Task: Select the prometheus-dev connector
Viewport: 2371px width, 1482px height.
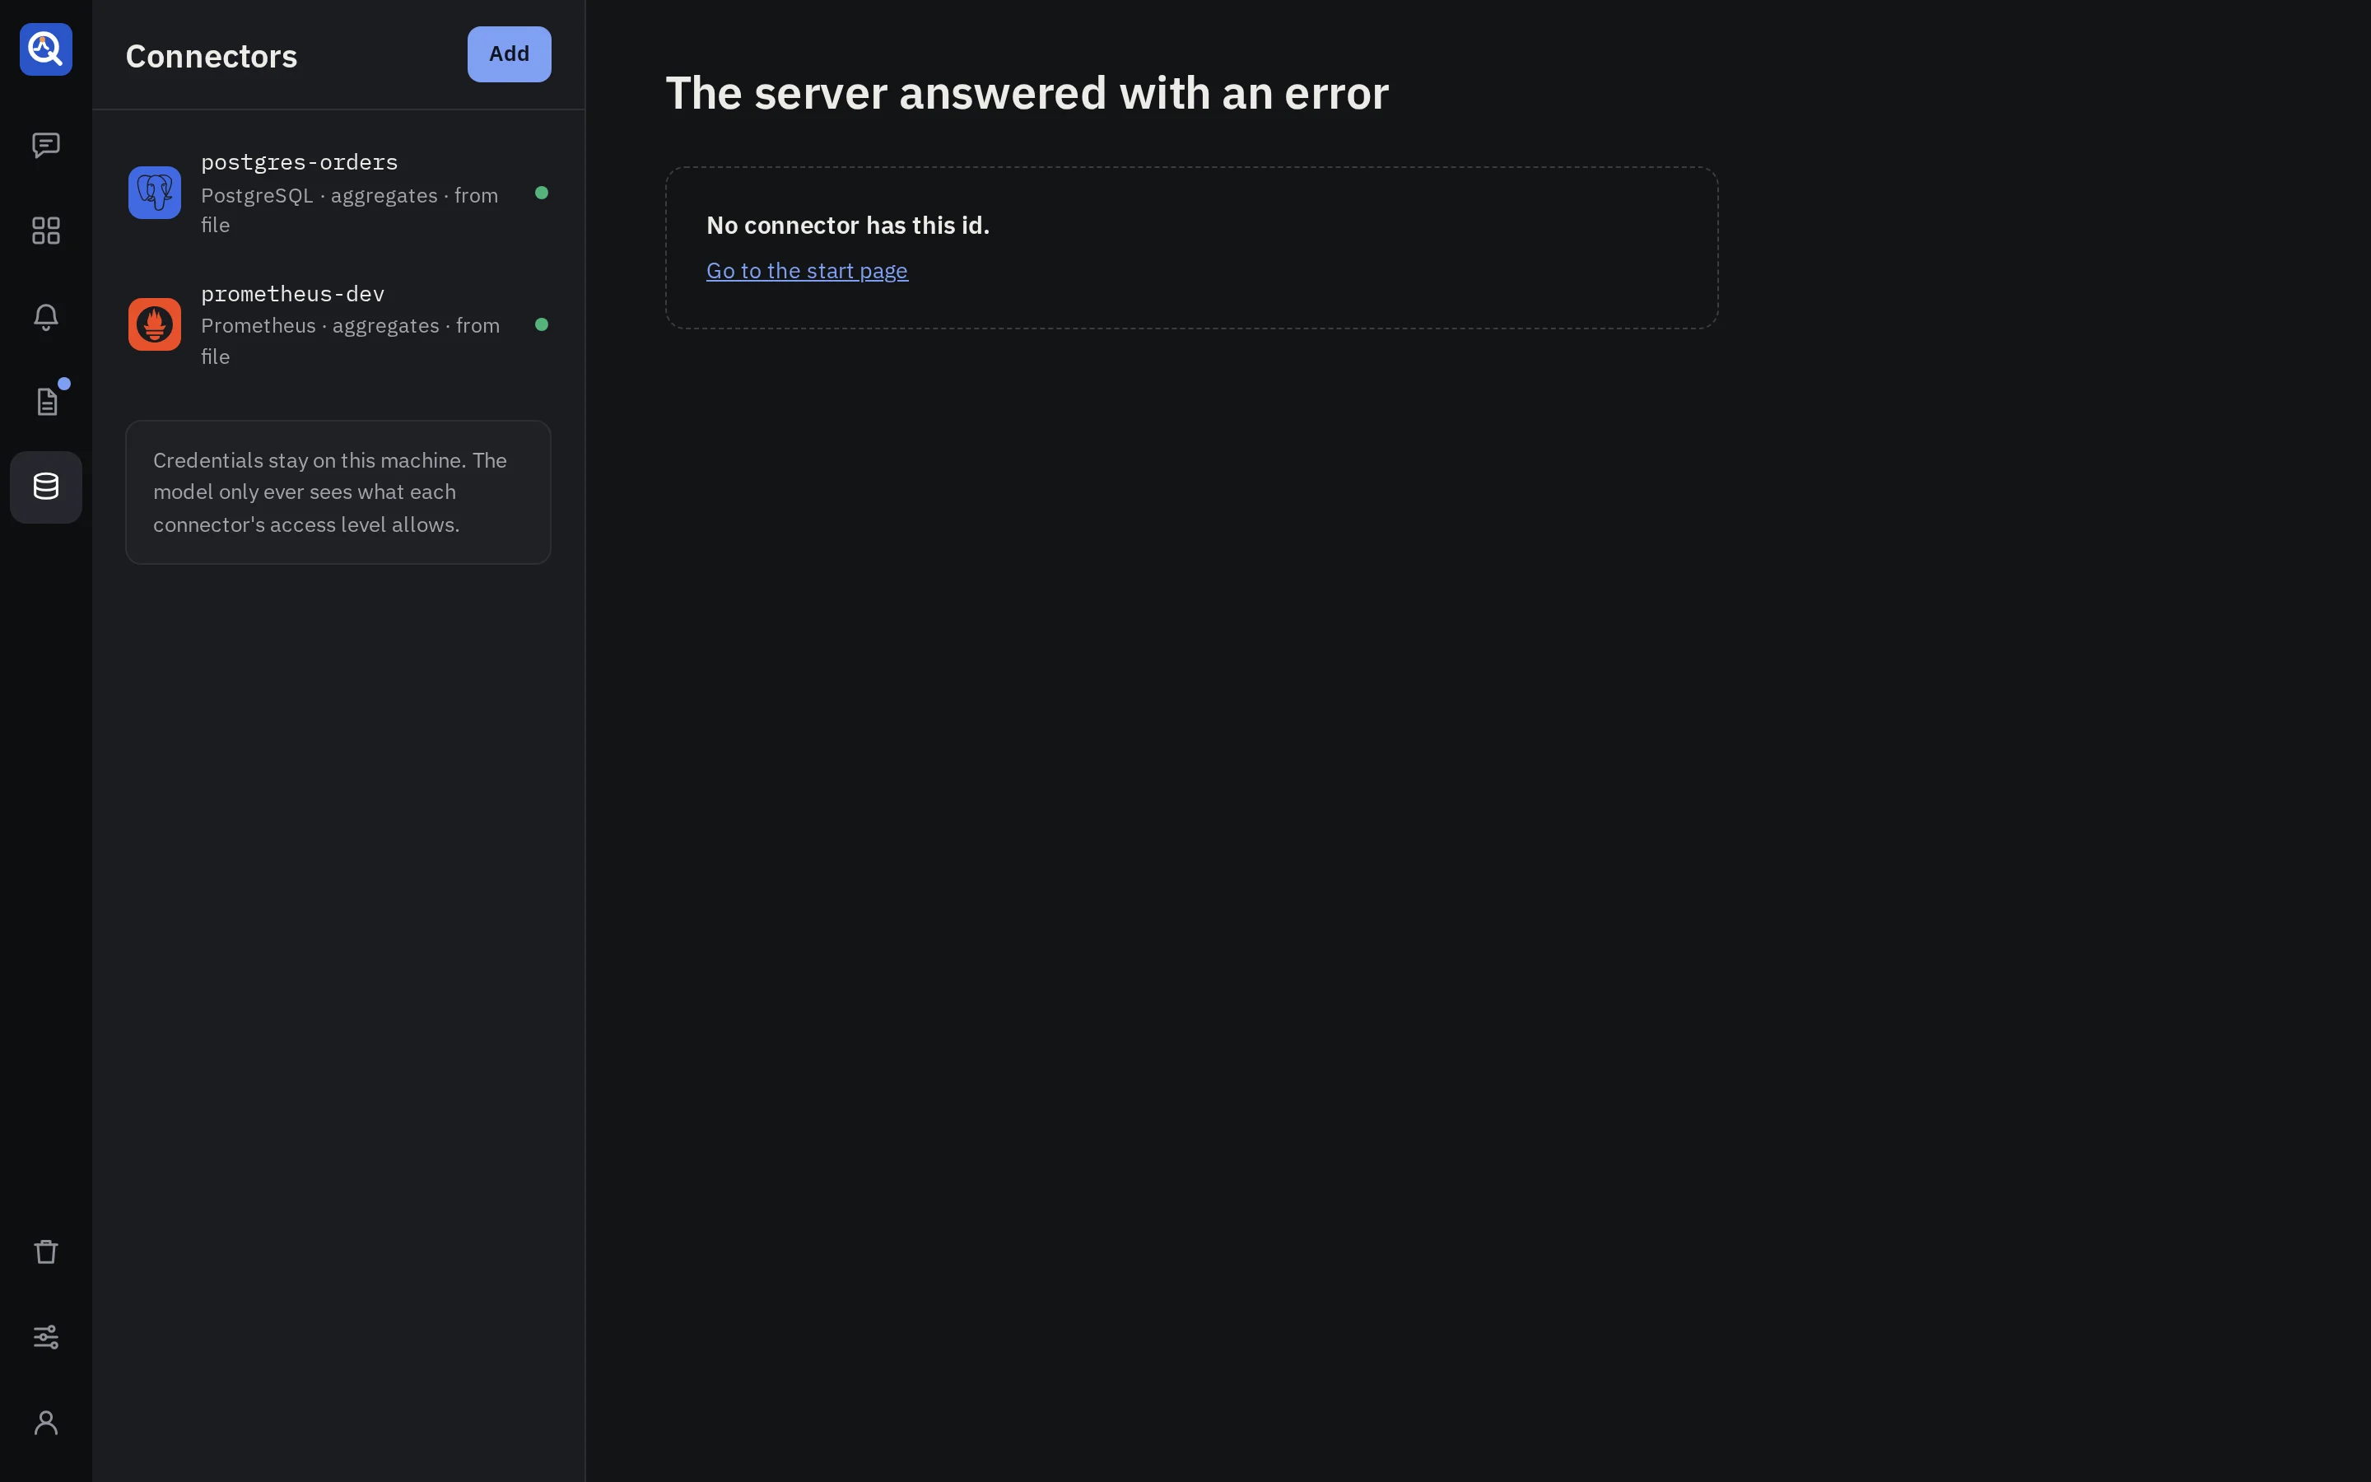Action: point(338,324)
